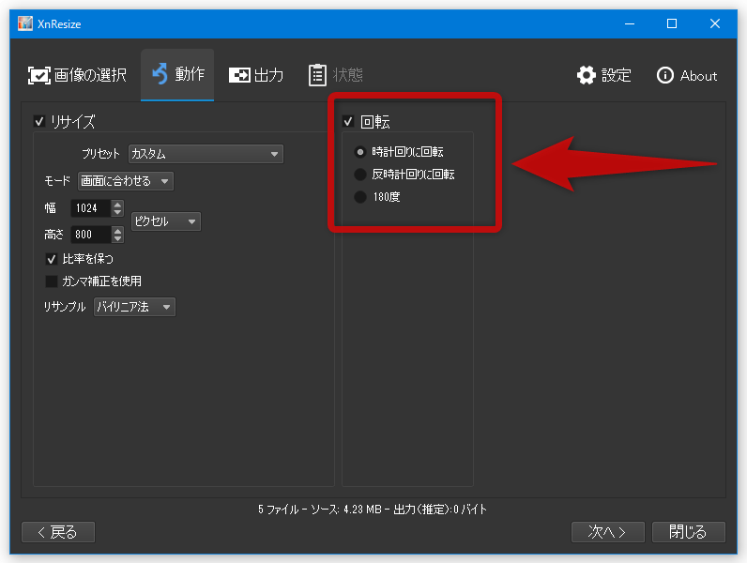Open the 画像の選択 tab
Screen dimensions: 747x563
click(77, 75)
